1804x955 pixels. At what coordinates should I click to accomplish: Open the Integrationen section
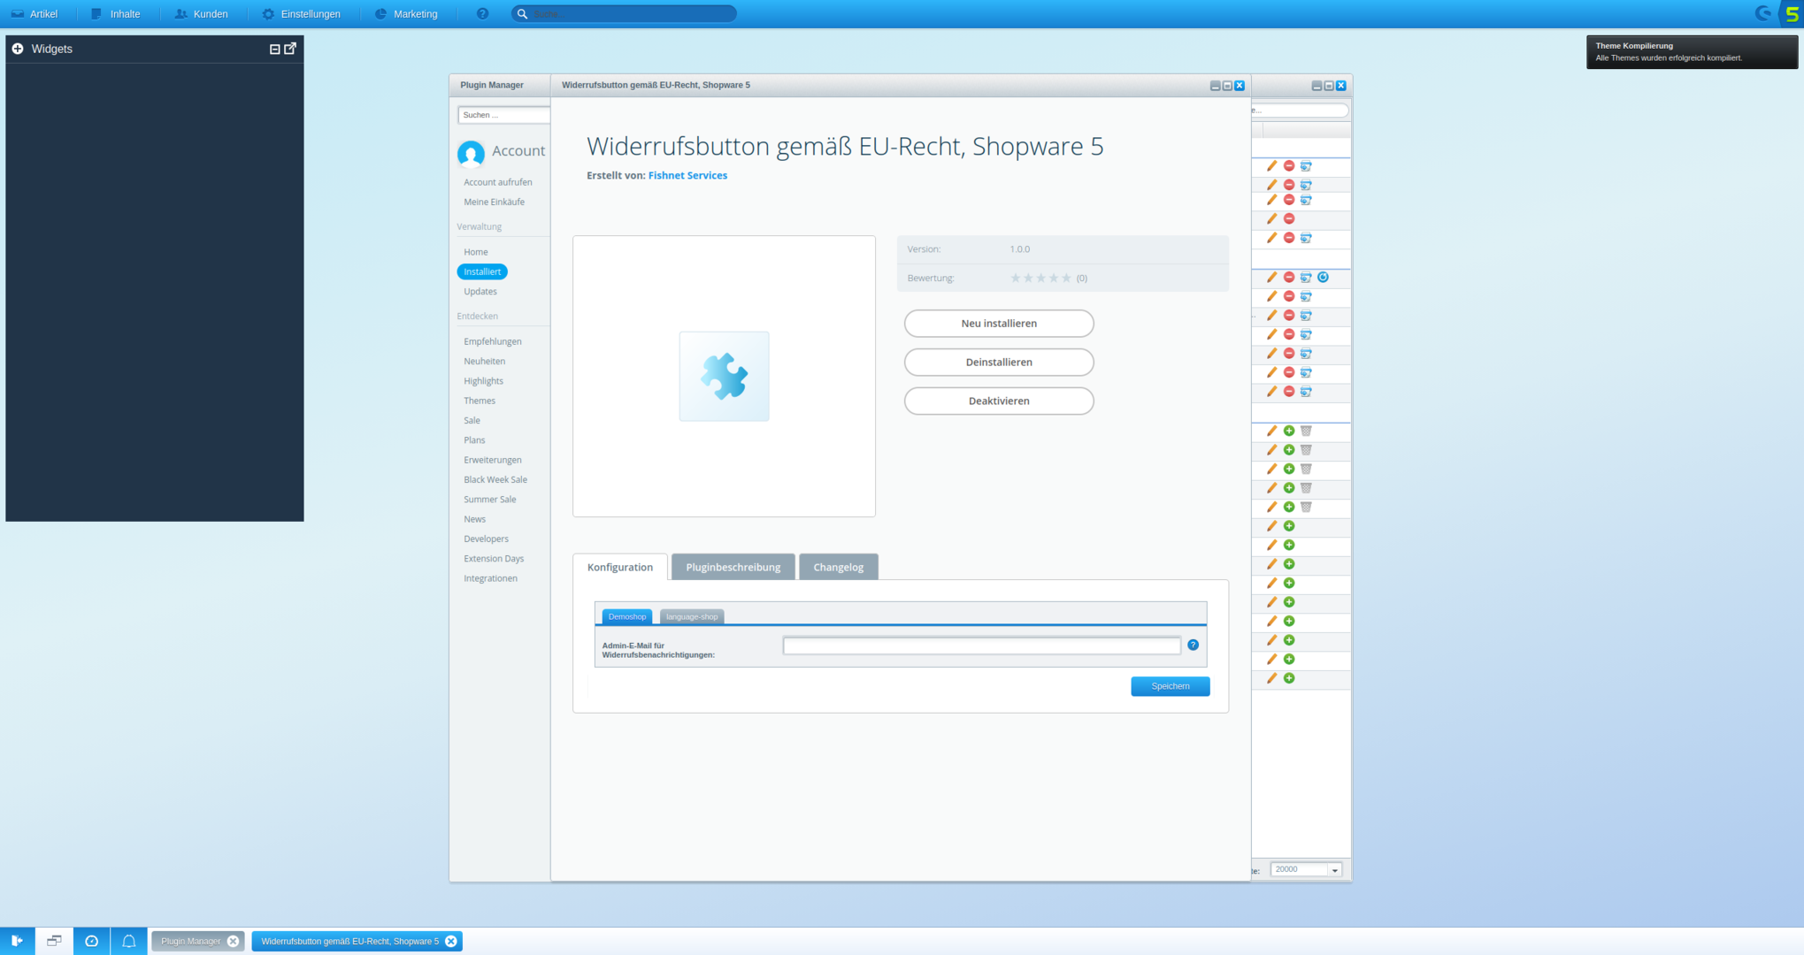491,578
